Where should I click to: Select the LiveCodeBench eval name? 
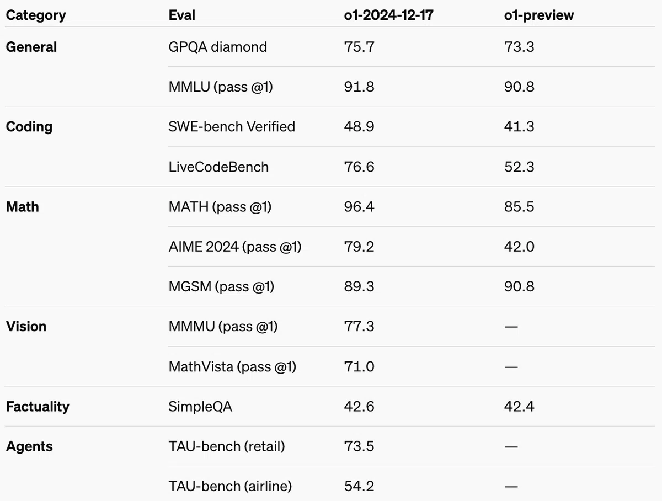pos(218,167)
